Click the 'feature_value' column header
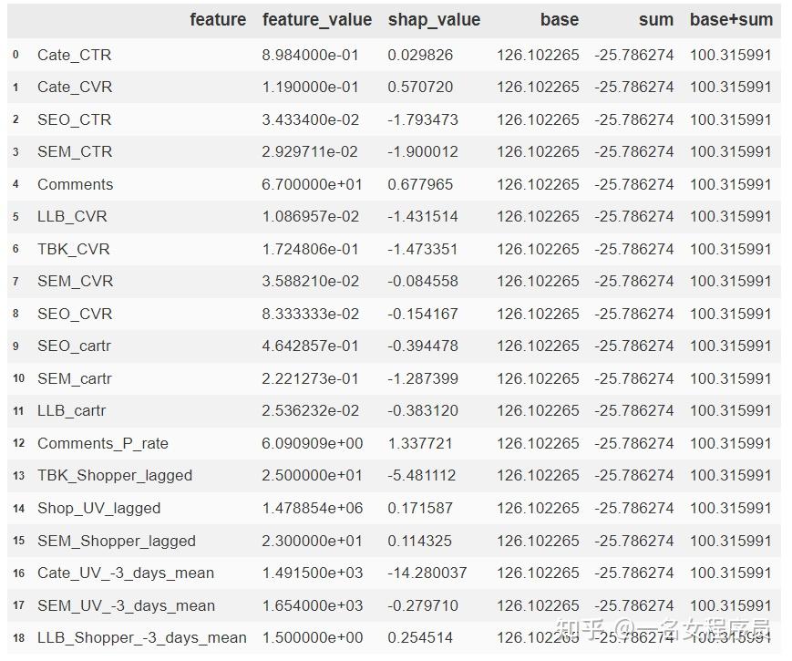 (316, 19)
